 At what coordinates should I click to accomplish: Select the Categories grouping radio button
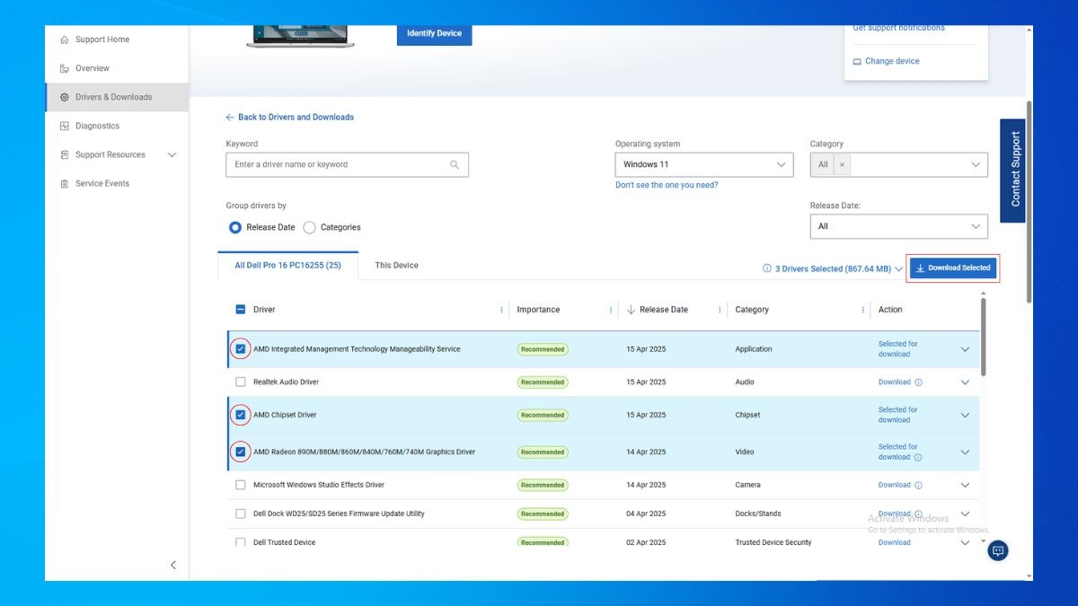pyautogui.click(x=309, y=227)
